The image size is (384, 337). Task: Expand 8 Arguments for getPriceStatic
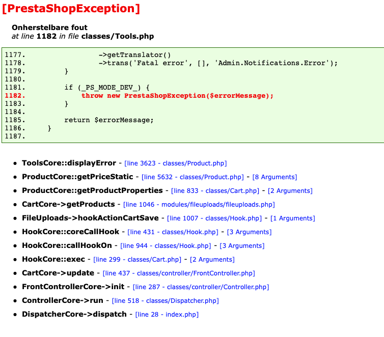coord(275,177)
